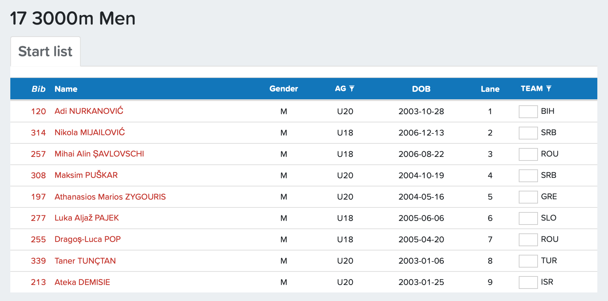Switch to the Start list tab
Screen dimensions: 608x301
(45, 52)
